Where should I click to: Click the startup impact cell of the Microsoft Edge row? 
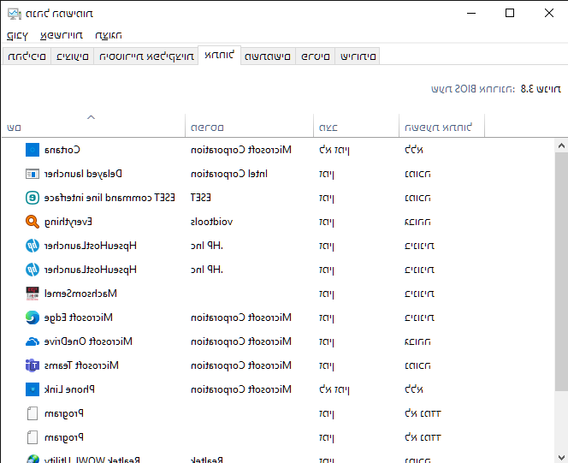(x=419, y=318)
